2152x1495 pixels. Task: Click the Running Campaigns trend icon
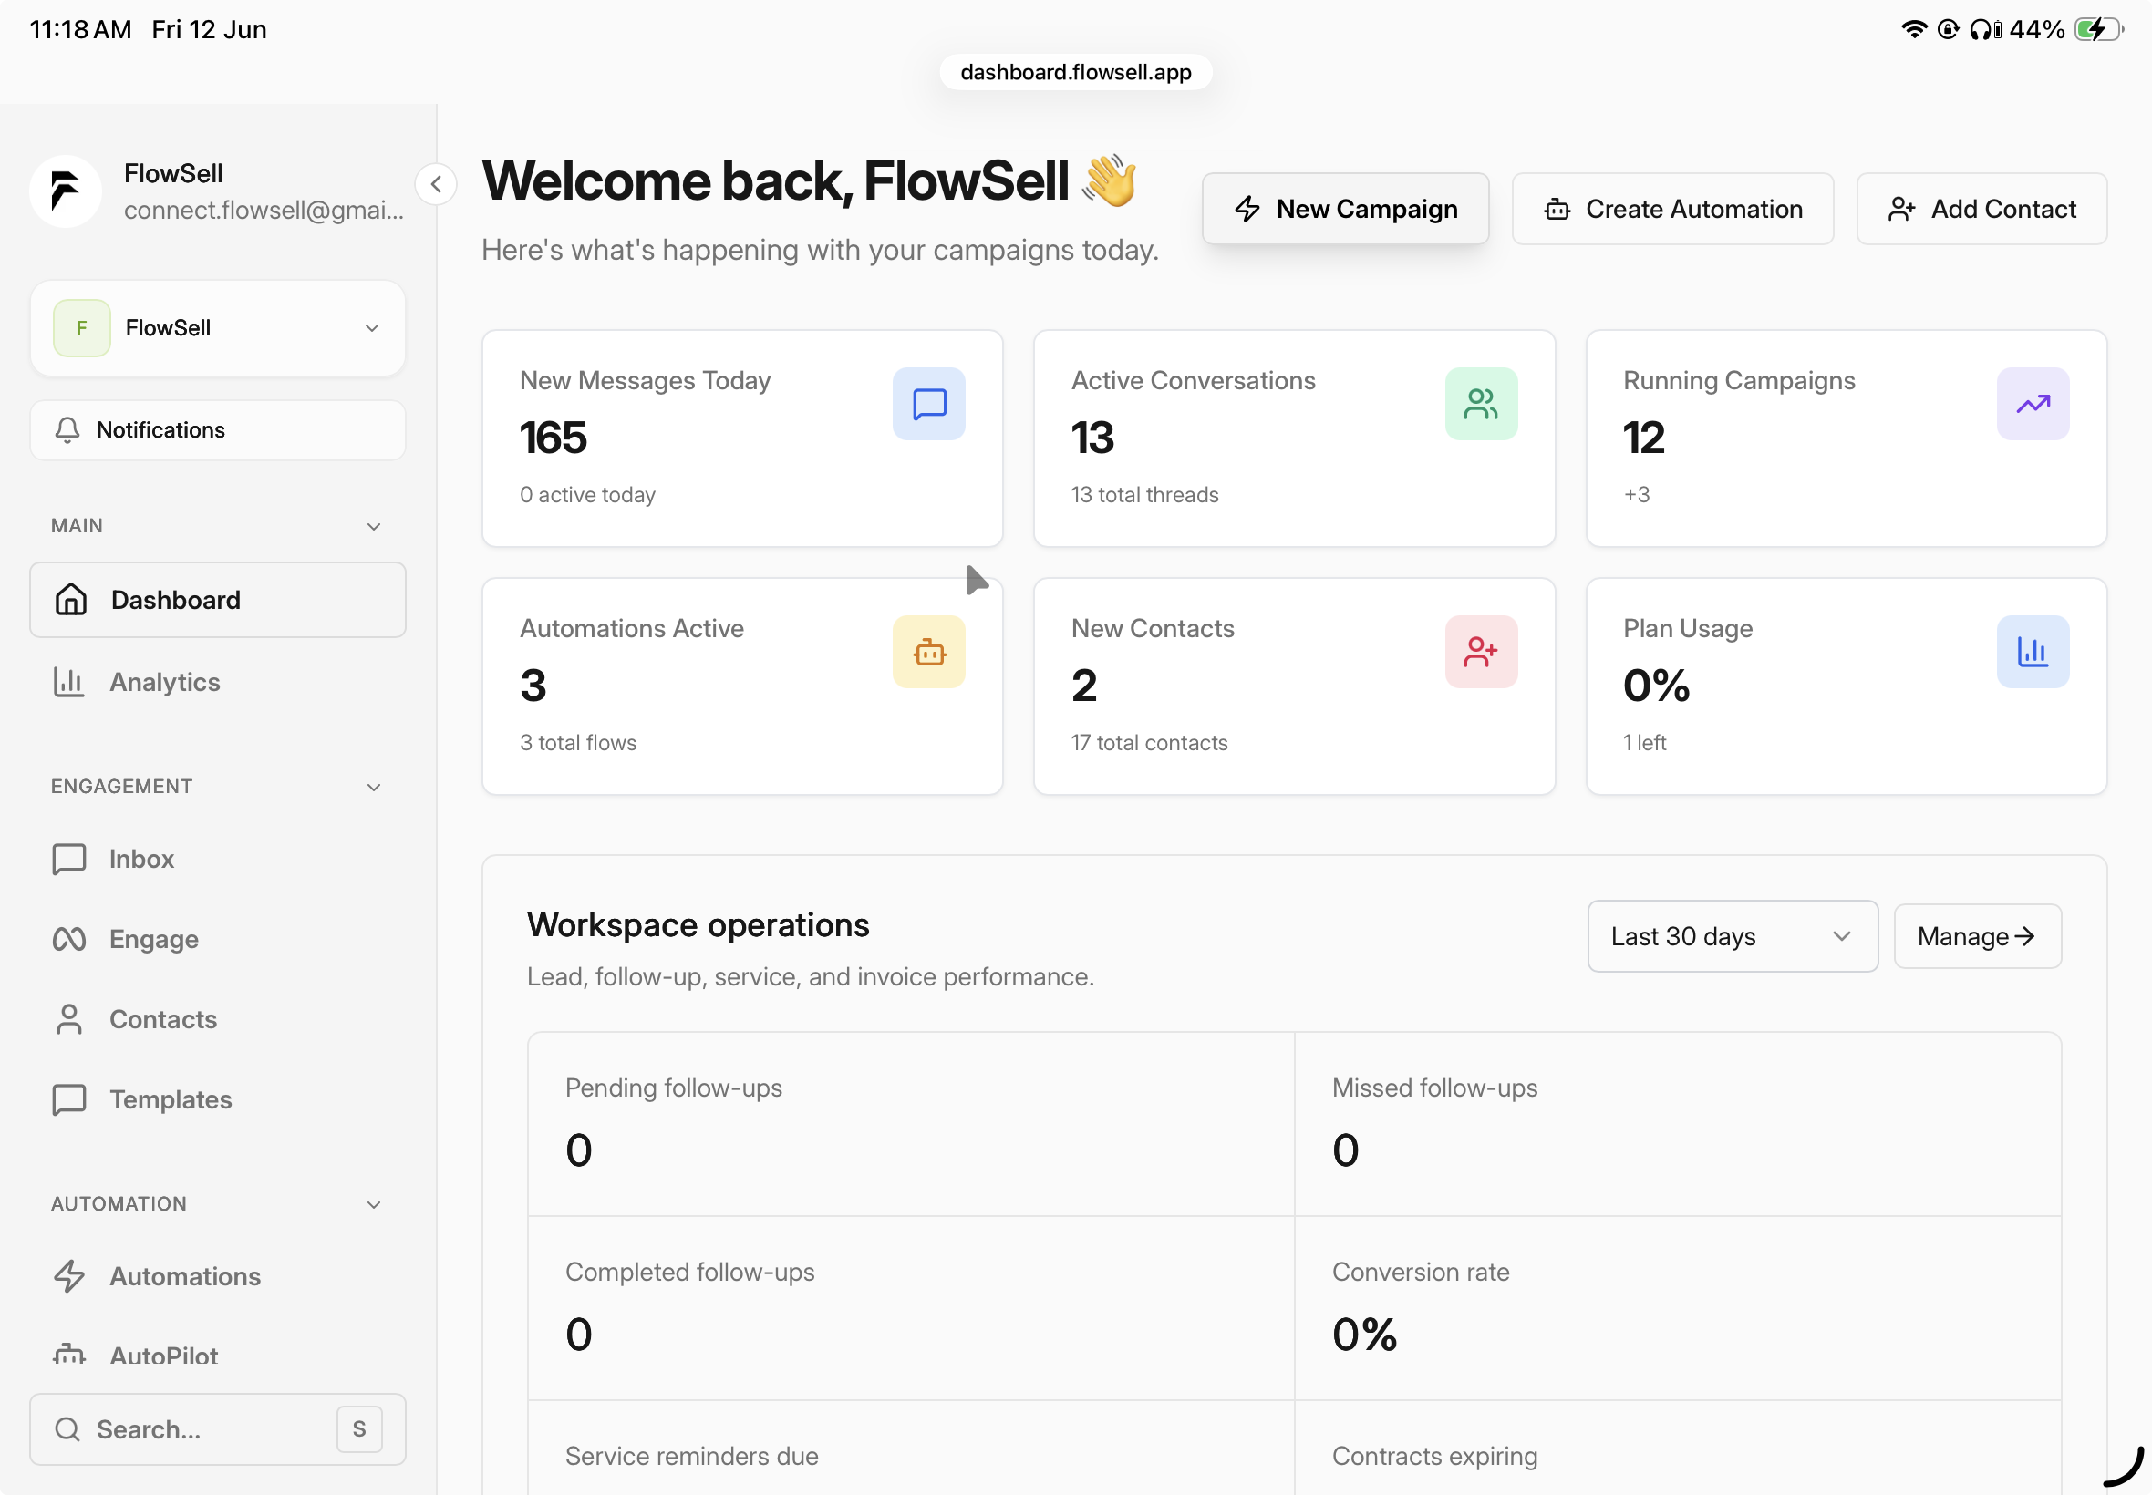(2033, 404)
